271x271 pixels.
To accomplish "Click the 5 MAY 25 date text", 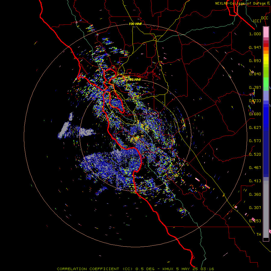I will (187, 269).
